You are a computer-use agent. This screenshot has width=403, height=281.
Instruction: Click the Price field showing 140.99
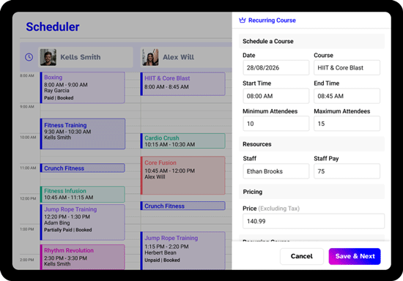tap(314, 221)
